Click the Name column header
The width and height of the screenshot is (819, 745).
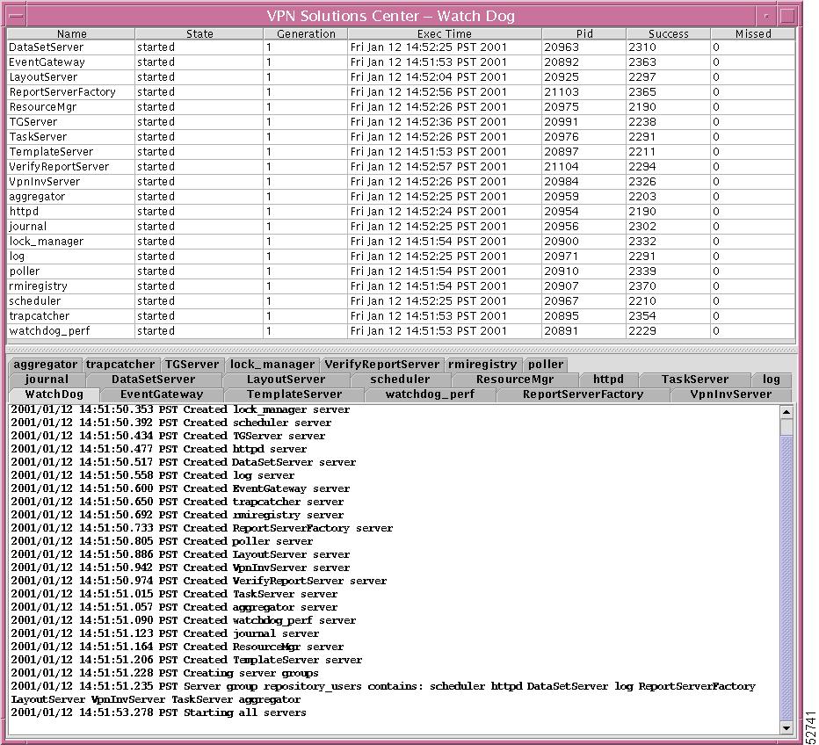tap(71, 34)
